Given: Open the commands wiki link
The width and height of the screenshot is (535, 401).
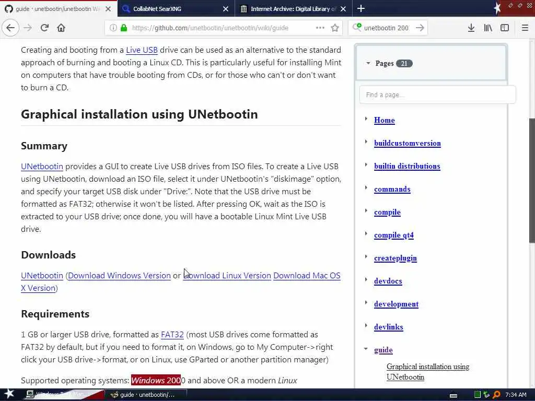Looking at the screenshot, I should pos(392,189).
